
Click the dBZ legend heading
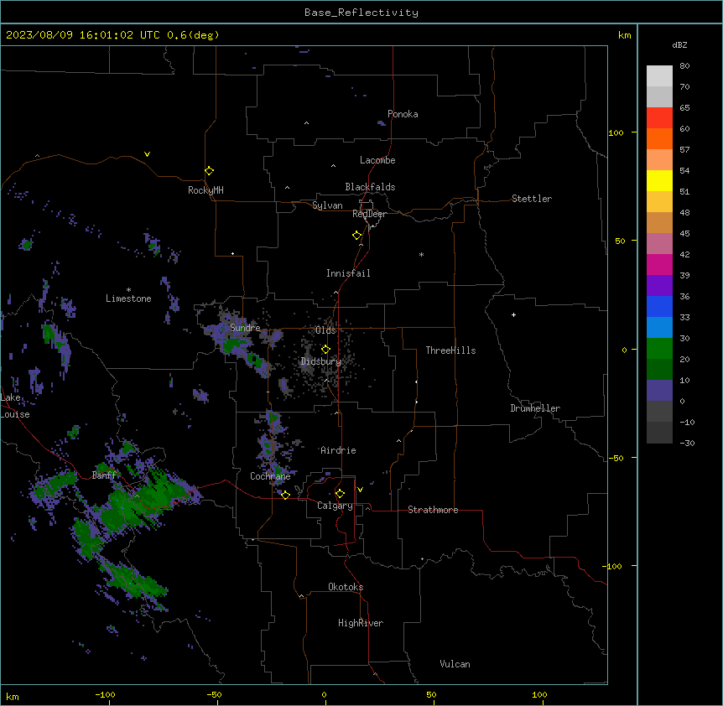pos(679,44)
